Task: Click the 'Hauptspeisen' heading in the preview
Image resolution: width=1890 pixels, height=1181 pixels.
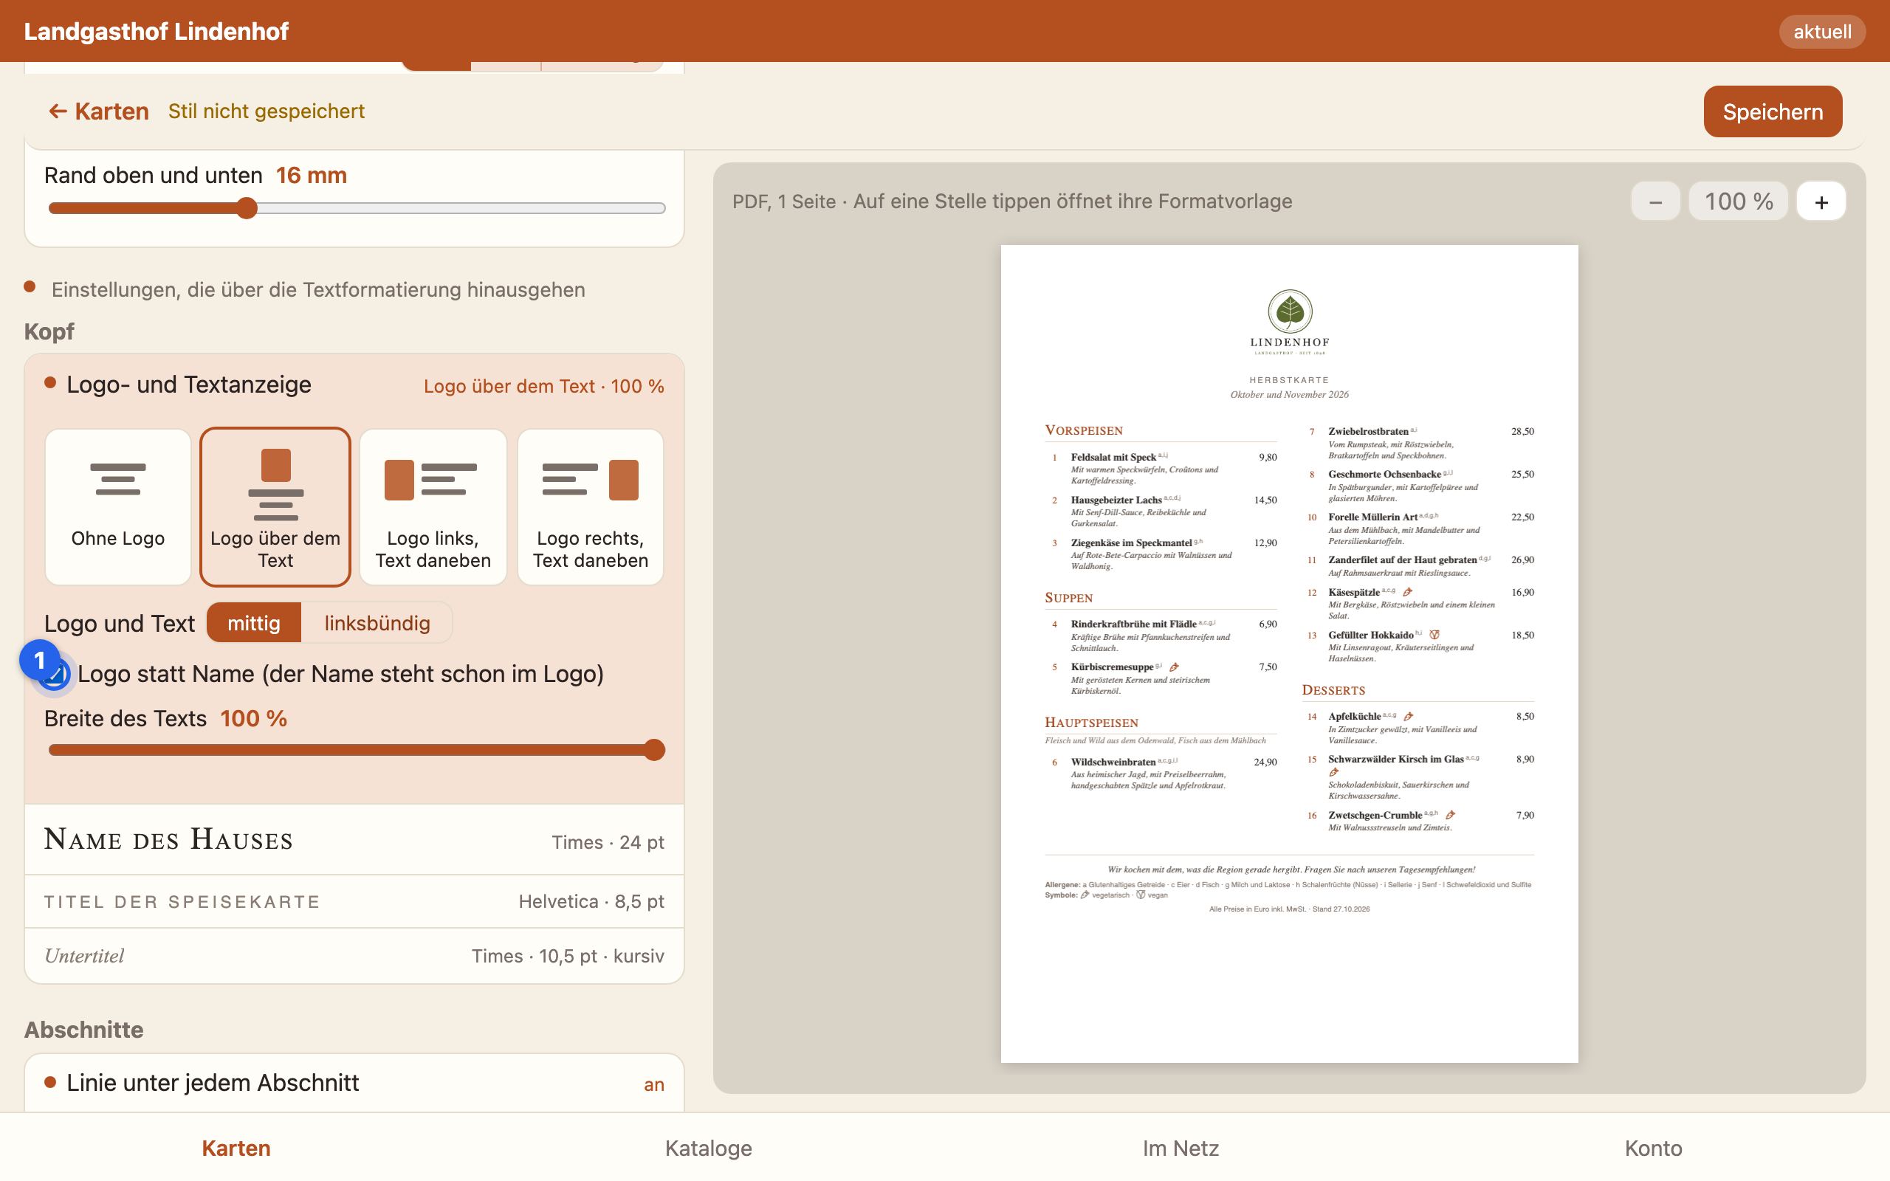Action: [x=1091, y=723]
